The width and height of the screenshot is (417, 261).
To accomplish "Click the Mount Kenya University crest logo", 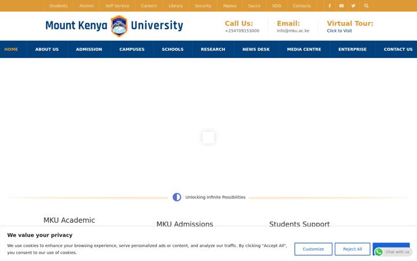I will 119,26.
